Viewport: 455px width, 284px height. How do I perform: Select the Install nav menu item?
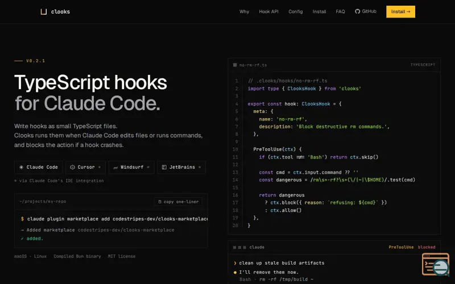319,11
